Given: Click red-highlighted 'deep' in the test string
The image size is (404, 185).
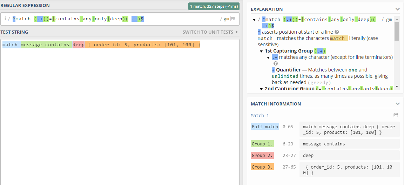Looking at the screenshot, I should click(x=79, y=45).
